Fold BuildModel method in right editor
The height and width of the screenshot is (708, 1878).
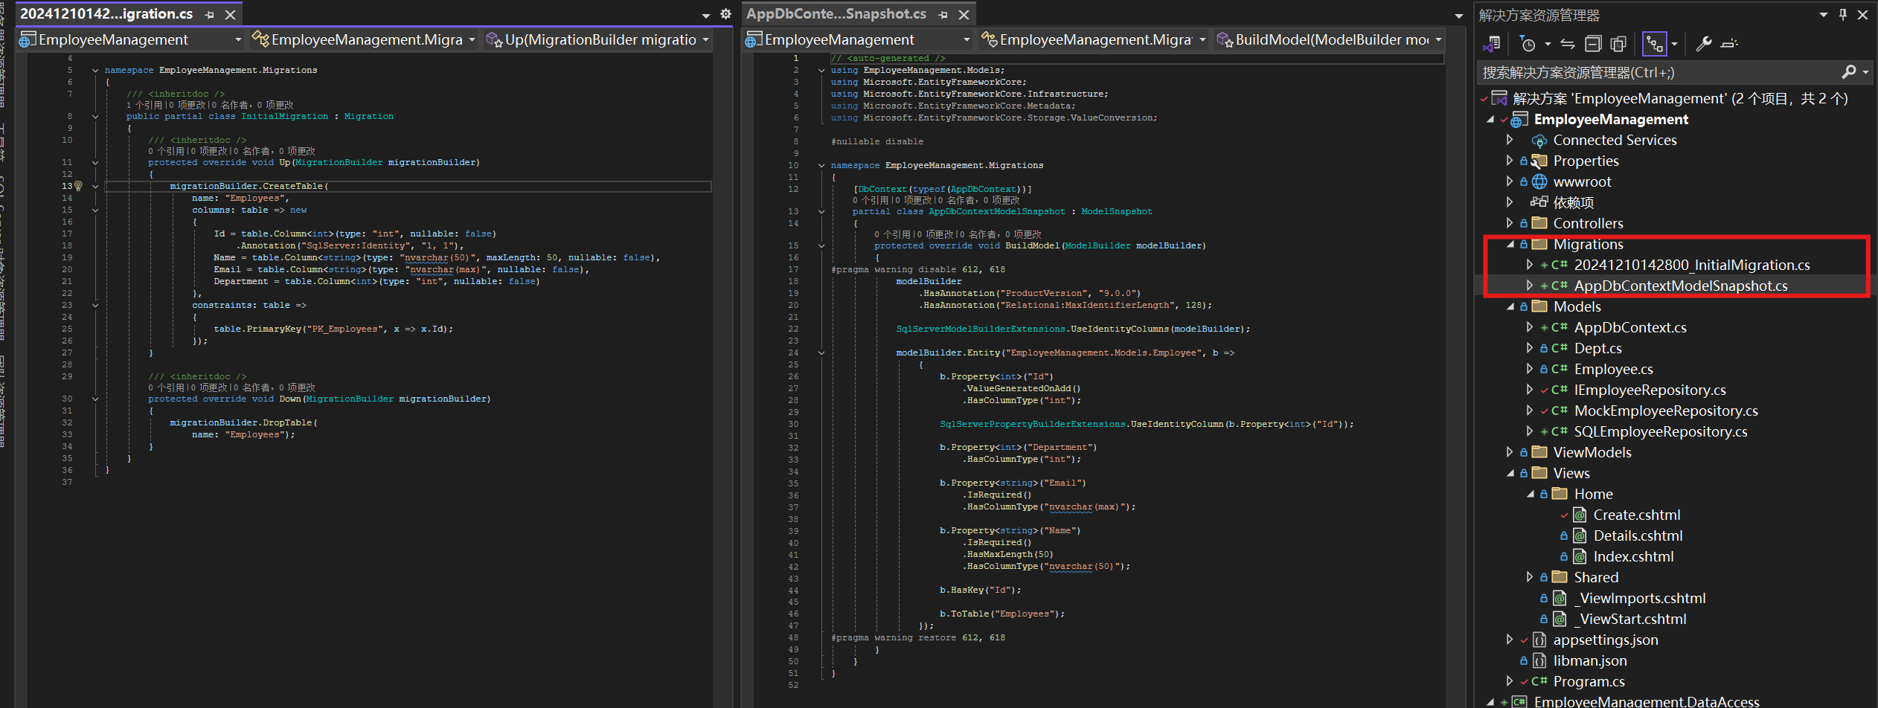pos(821,245)
